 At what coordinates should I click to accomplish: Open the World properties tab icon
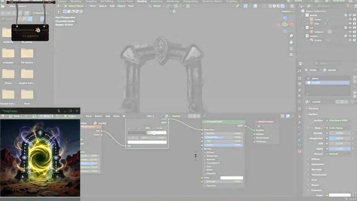[300, 102]
